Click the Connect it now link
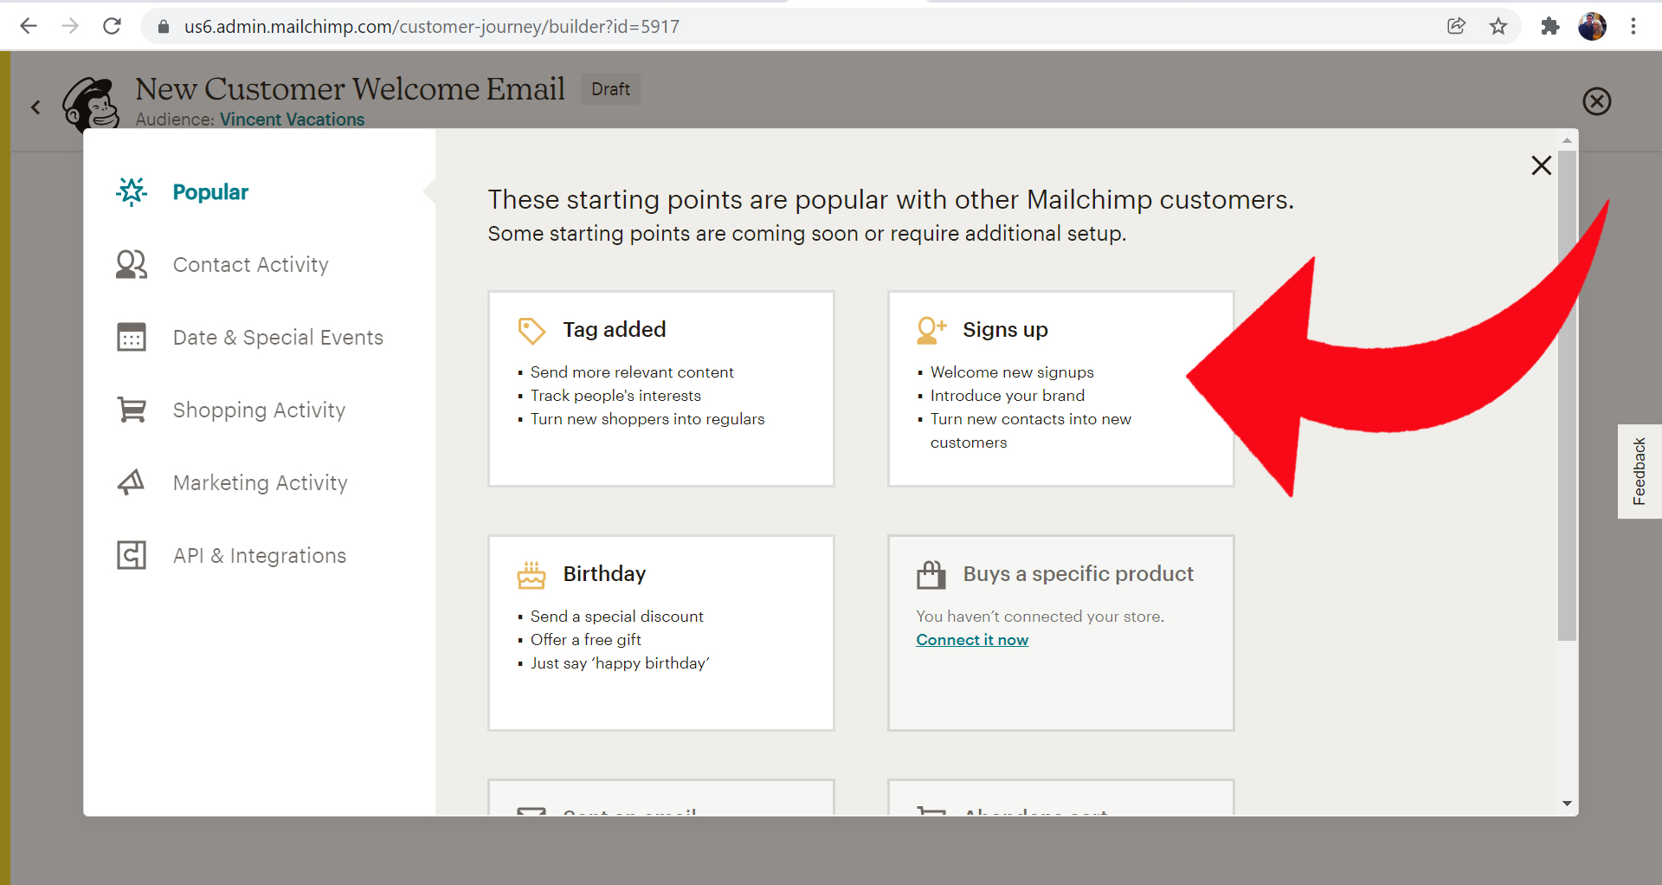This screenshot has height=885, width=1662. pyautogui.click(x=972, y=640)
